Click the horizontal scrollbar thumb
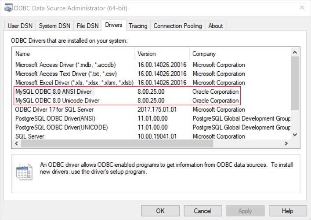 (117, 143)
